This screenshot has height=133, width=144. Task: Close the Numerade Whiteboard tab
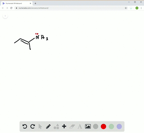coord(30,3)
